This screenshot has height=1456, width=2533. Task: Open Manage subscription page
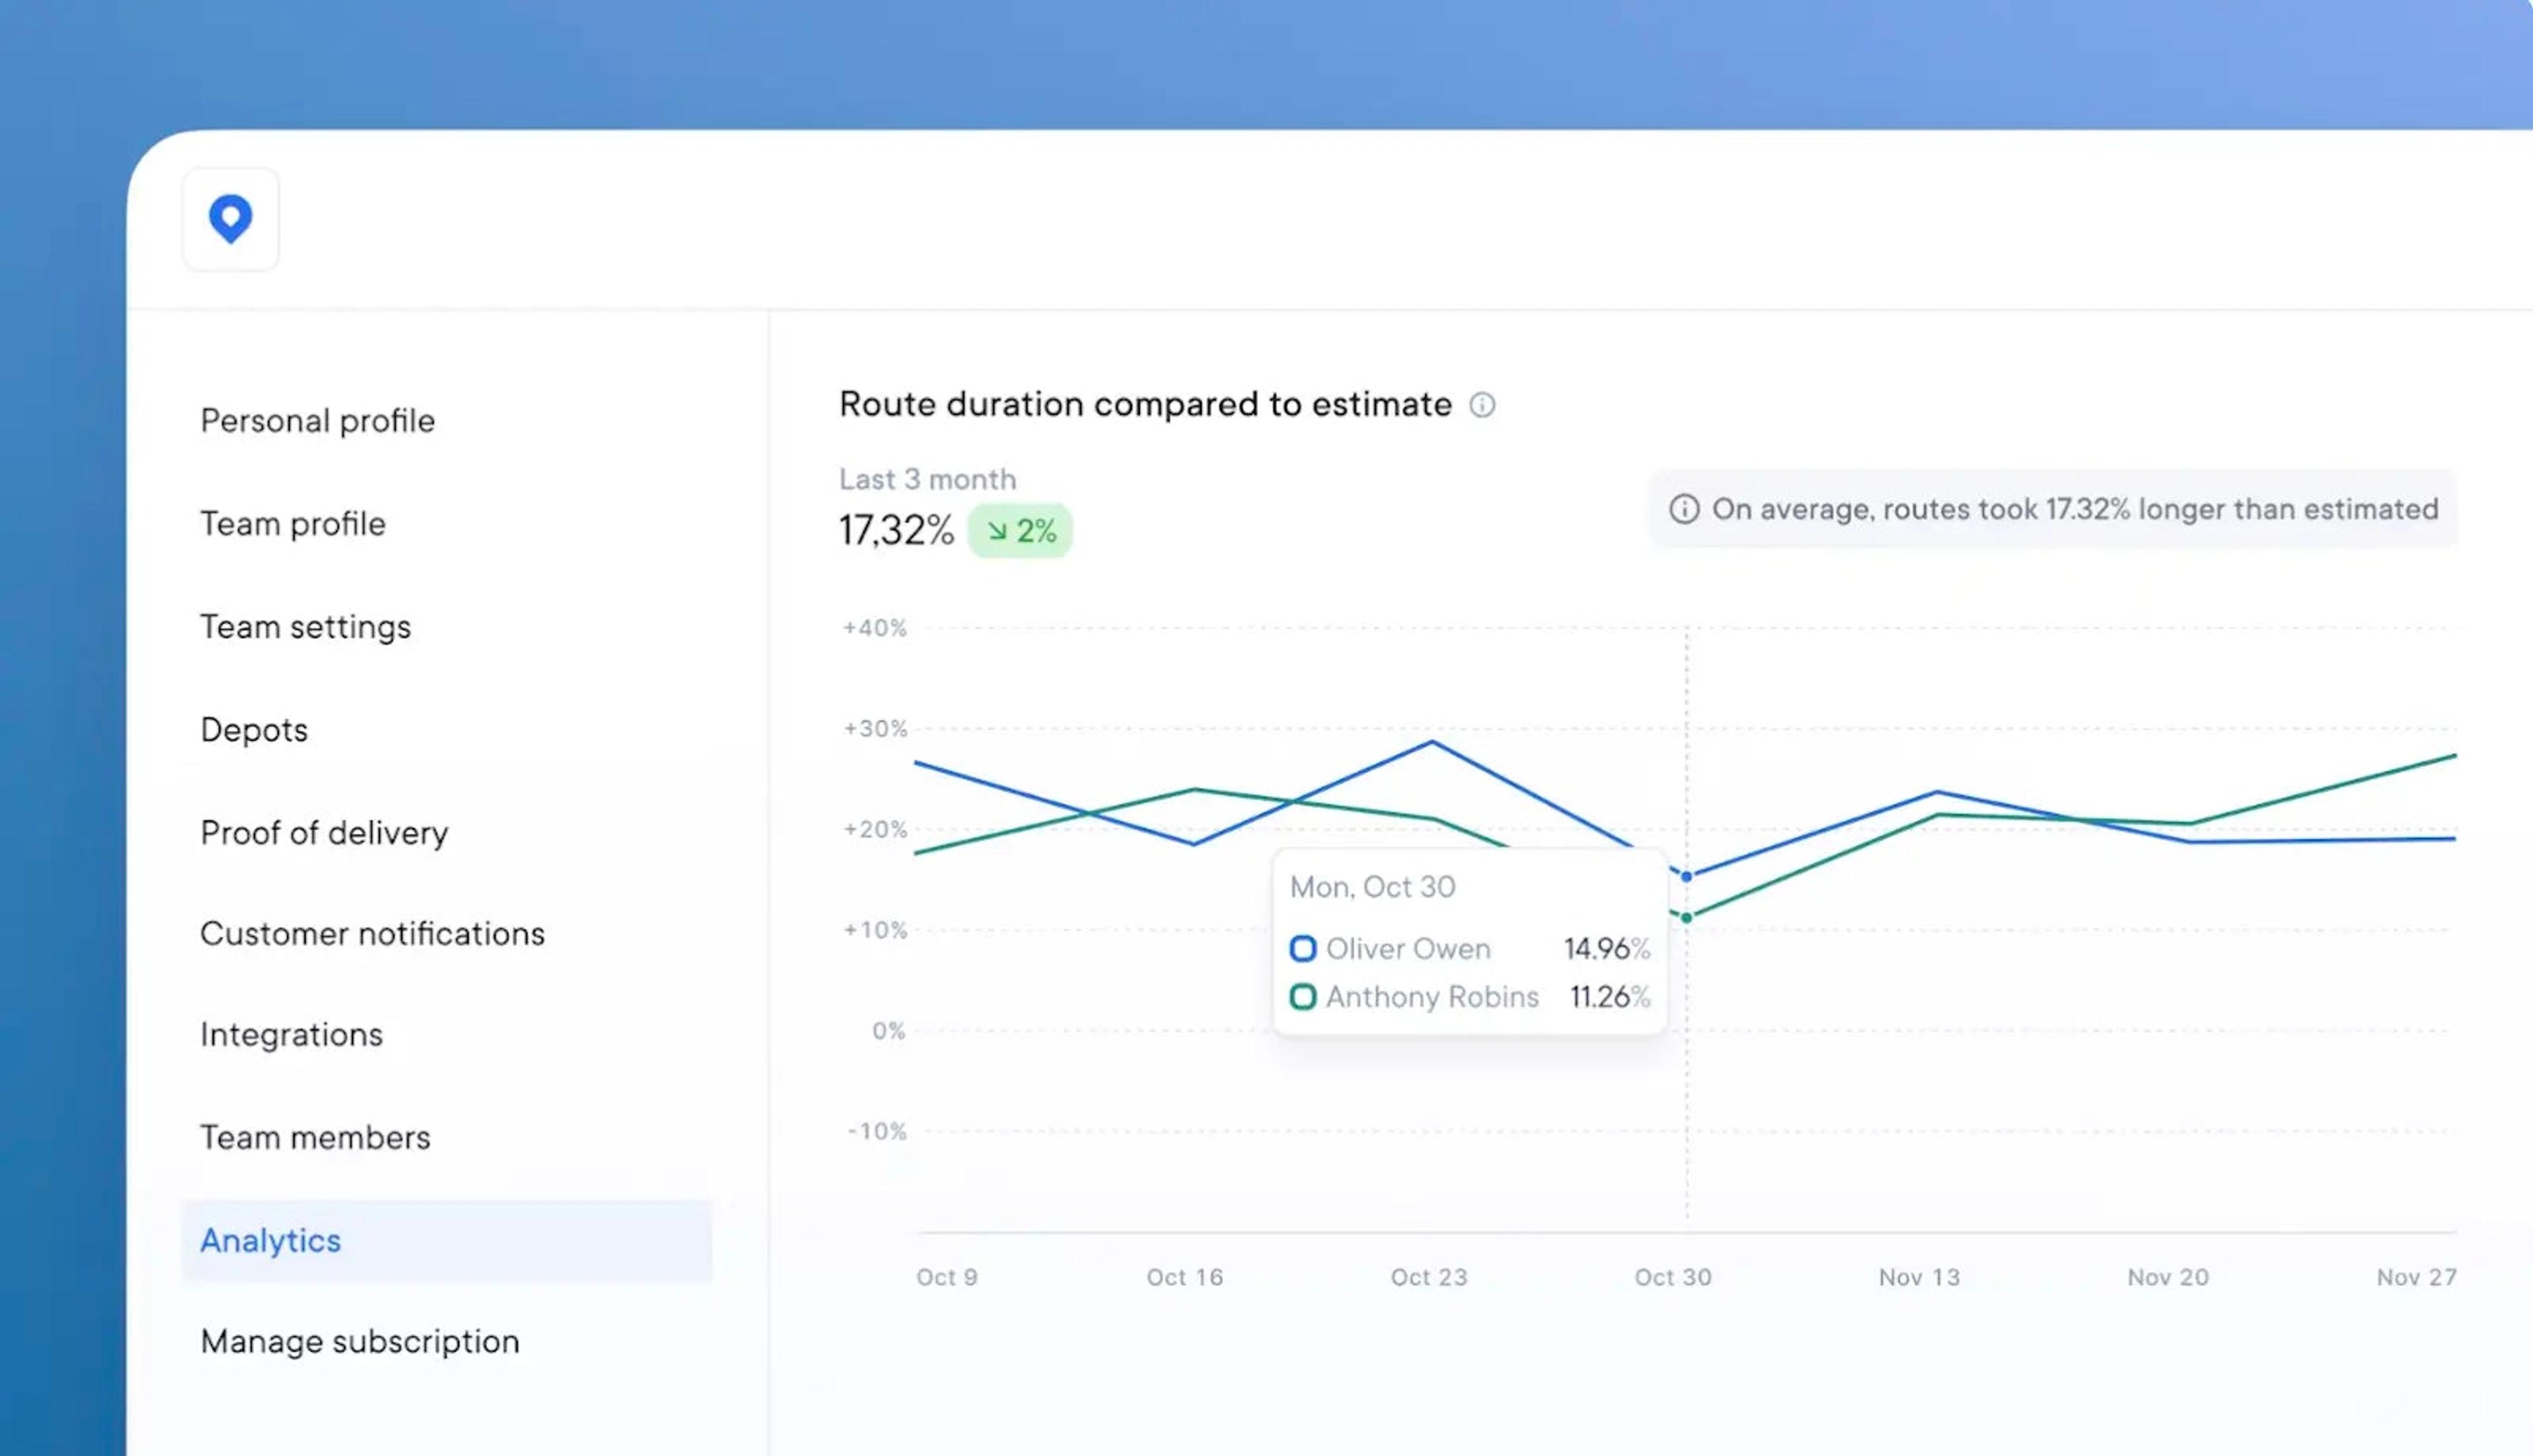[360, 1342]
